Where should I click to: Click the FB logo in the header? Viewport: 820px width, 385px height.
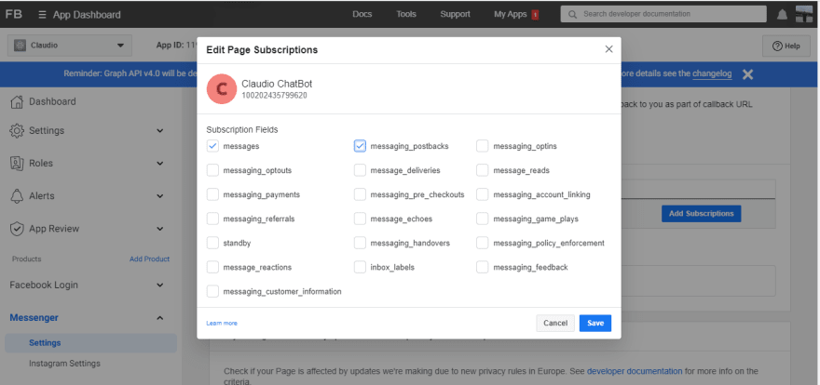[x=14, y=14]
